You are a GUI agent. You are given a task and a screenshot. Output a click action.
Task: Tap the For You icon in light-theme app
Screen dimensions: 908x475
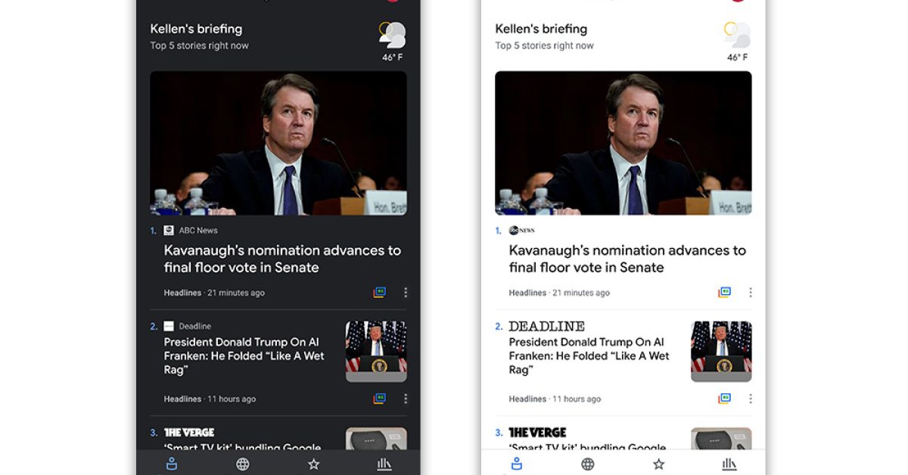click(517, 464)
